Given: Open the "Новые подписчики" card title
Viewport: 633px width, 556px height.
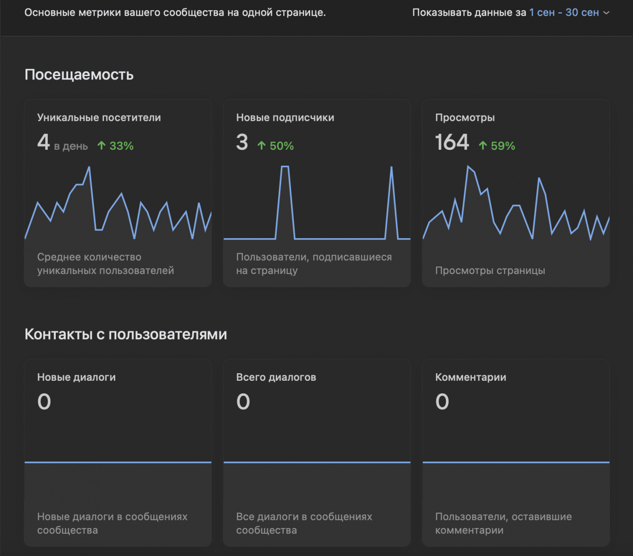Looking at the screenshot, I should pyautogui.click(x=285, y=118).
